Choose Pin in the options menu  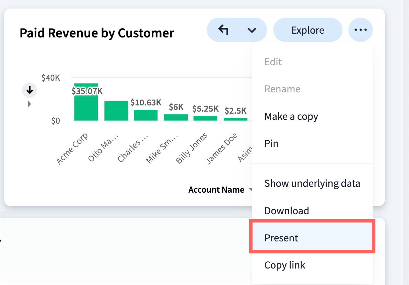[271, 144]
